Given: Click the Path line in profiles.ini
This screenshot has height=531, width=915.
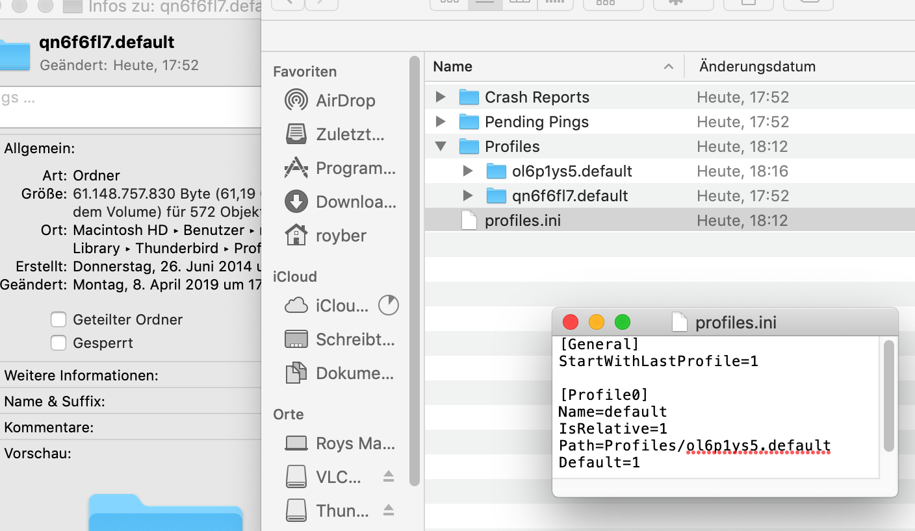Looking at the screenshot, I should click(x=694, y=445).
